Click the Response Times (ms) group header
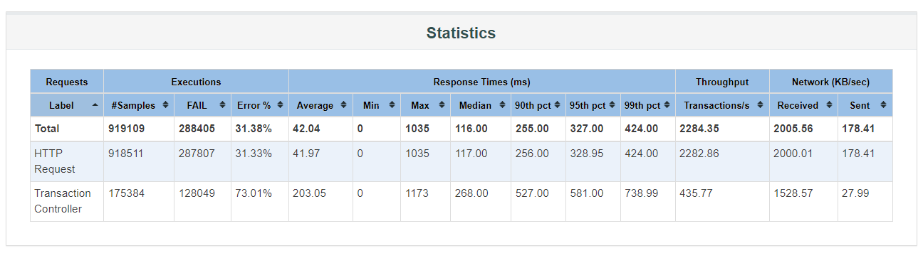Viewport: 923px width, 258px height. coord(481,82)
